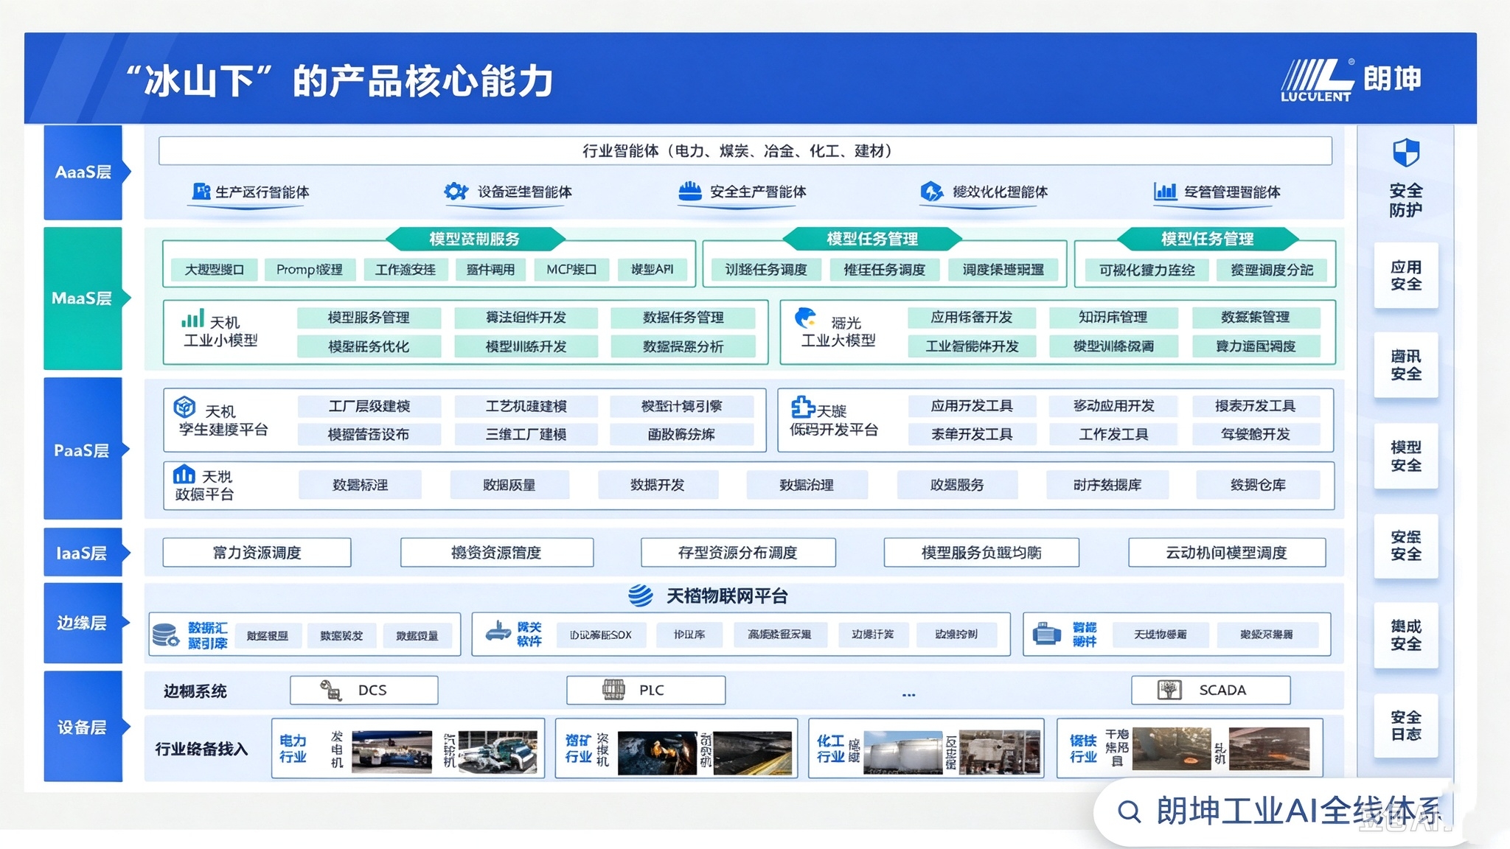Click the 应用安全 security card
Screen dimensions: 1510x849
[1406, 276]
